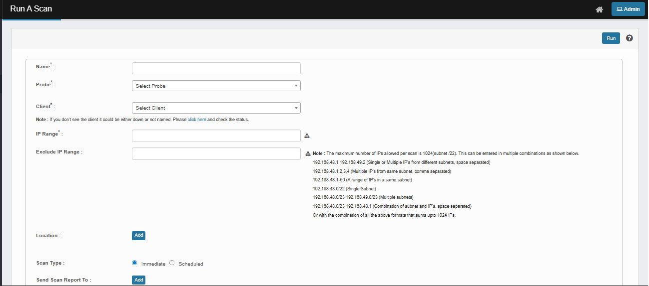Click into the IP Range text box
The image size is (649, 286).
(216, 136)
